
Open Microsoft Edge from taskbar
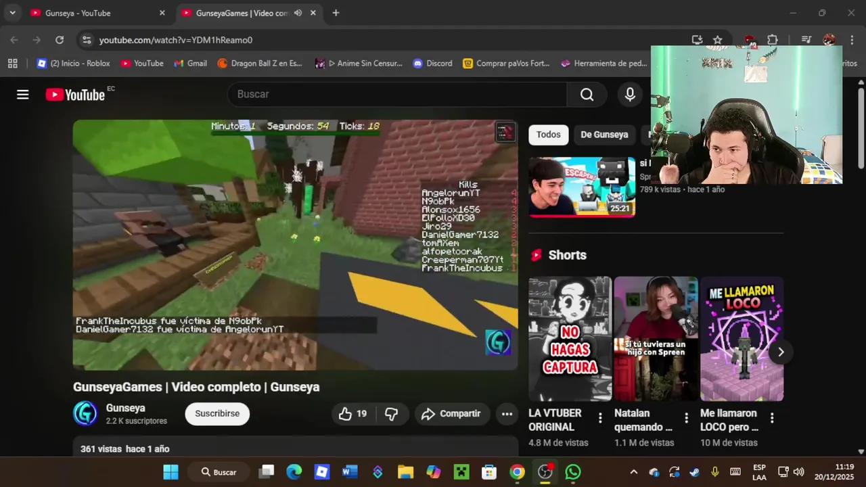[294, 472]
